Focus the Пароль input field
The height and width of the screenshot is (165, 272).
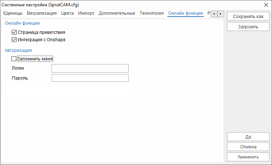90,78
